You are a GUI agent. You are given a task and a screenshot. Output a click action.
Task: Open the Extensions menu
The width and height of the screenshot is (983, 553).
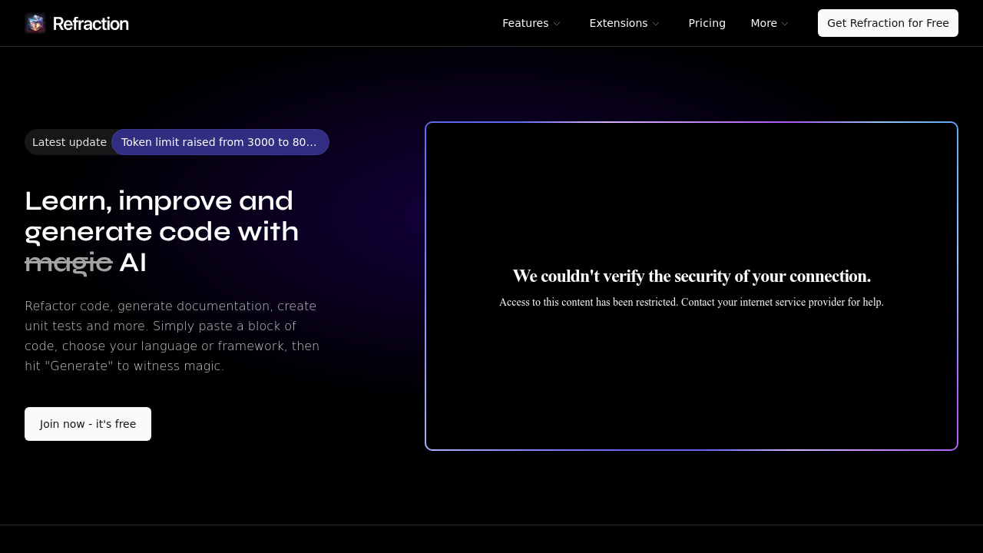618,23
